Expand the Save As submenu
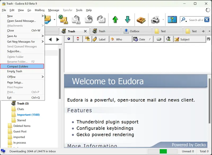 pyautogui.click(x=22, y=36)
